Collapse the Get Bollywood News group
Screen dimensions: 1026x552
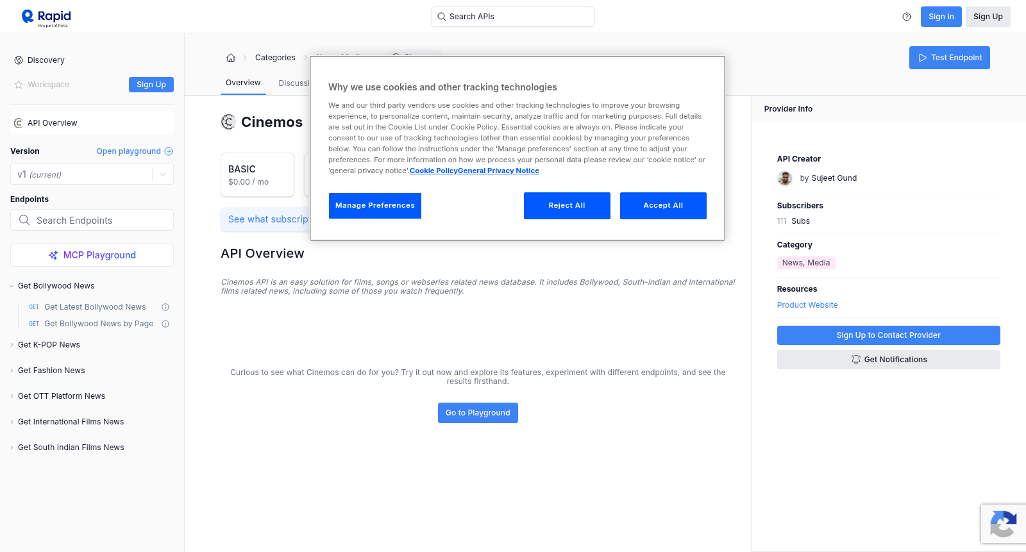(12, 286)
